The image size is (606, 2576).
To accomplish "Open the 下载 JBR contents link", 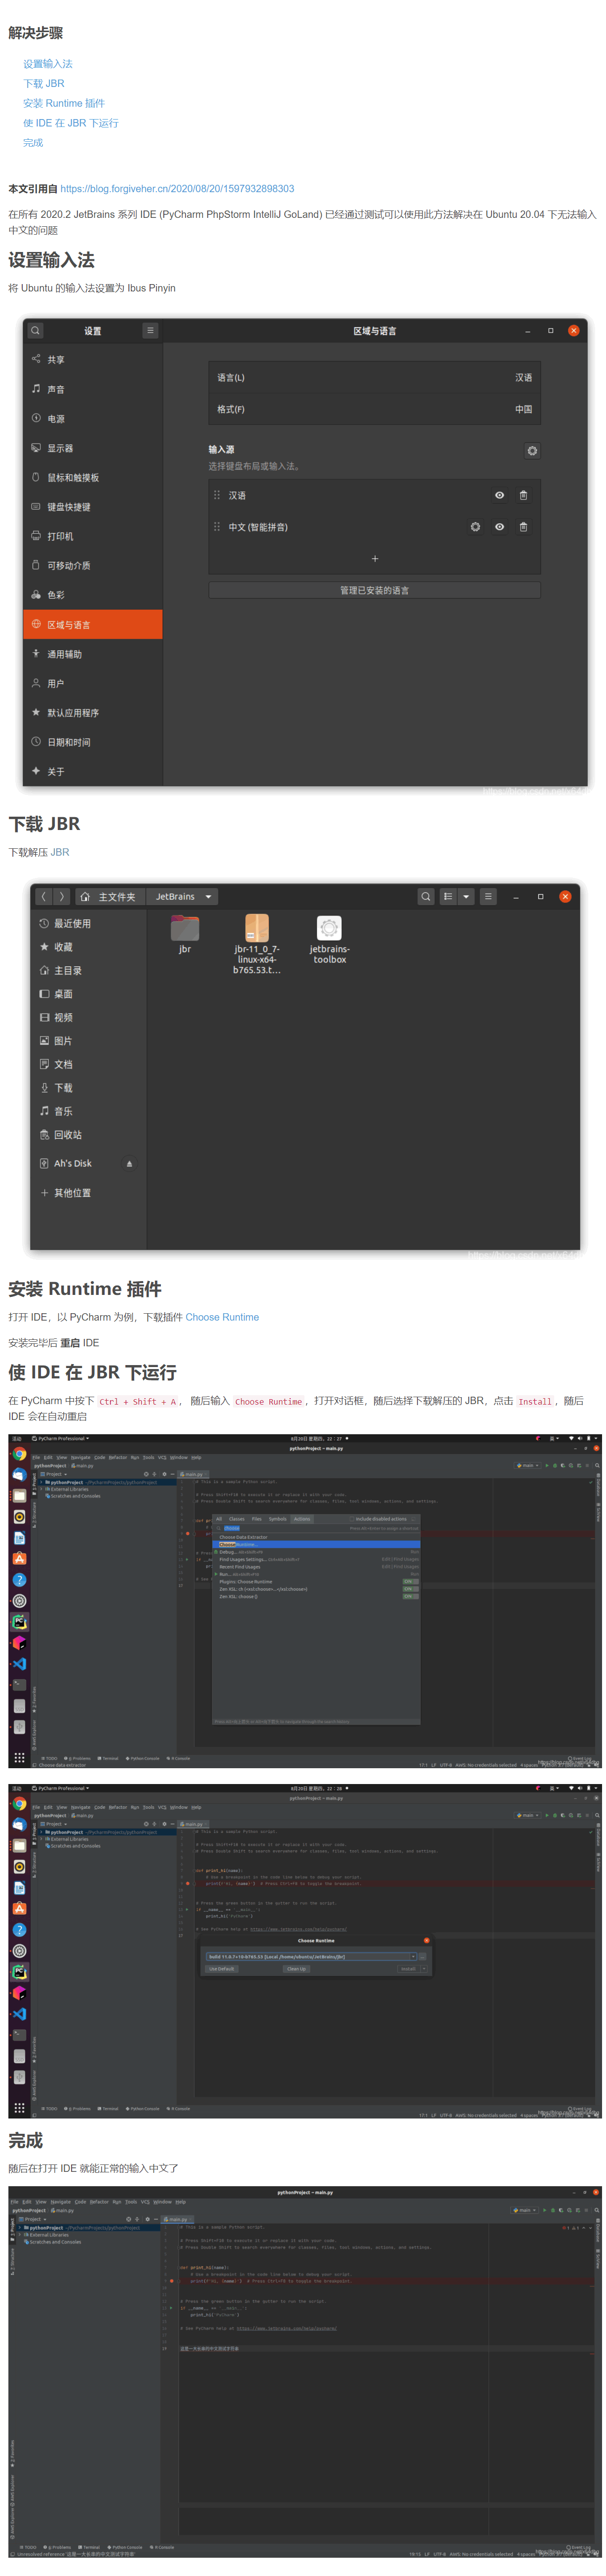I will tap(44, 84).
